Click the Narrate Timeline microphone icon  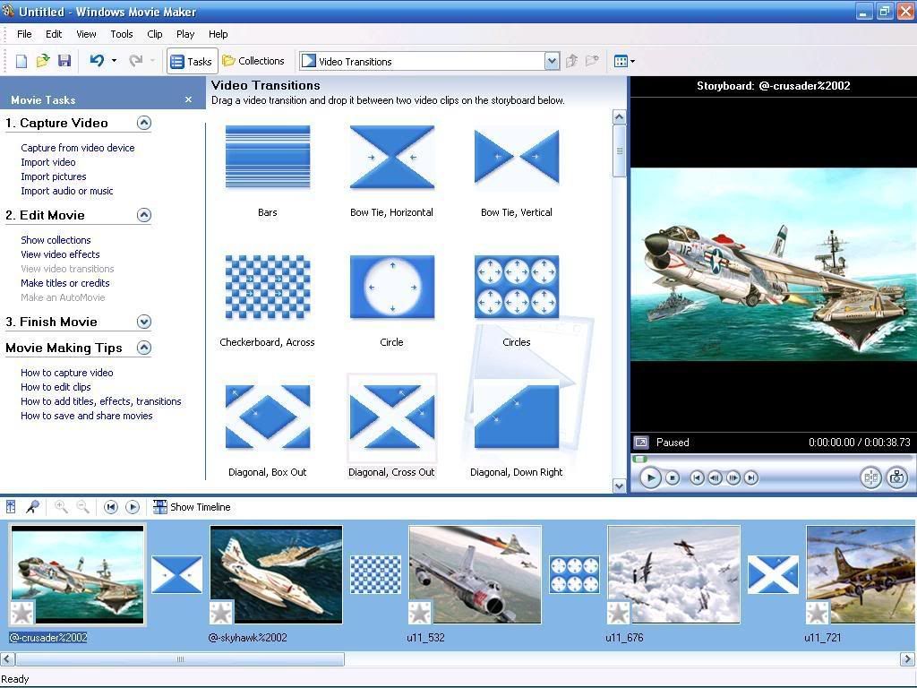click(33, 507)
